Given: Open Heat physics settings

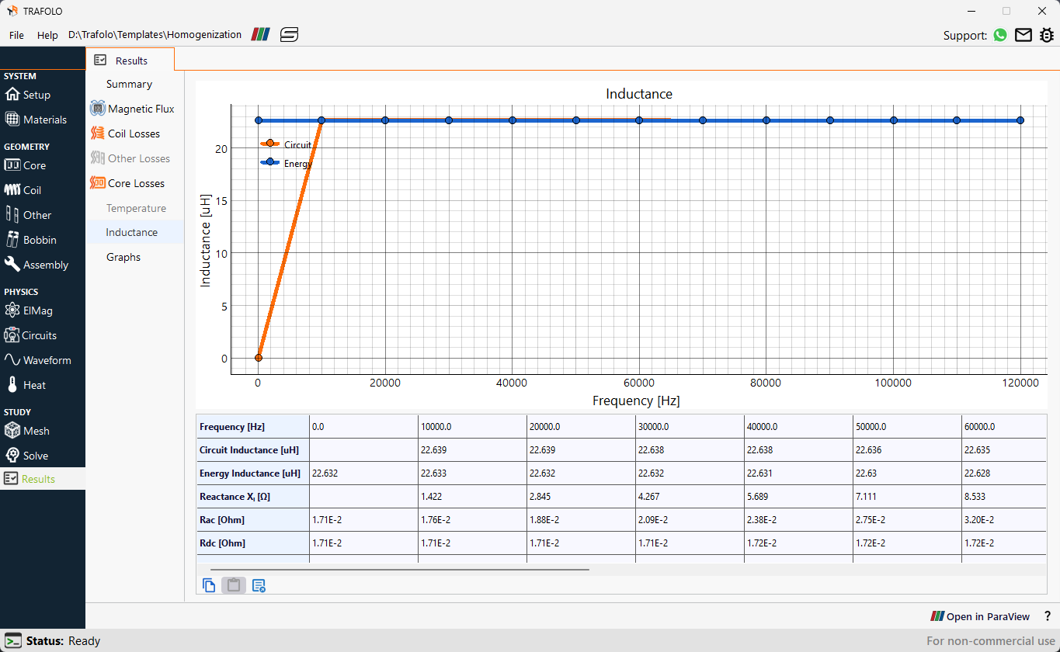Looking at the screenshot, I should (x=26, y=385).
